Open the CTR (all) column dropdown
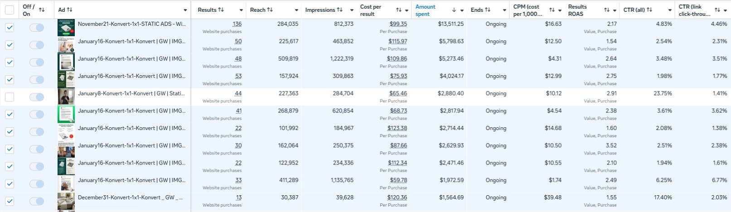731x212 pixels. [670, 10]
